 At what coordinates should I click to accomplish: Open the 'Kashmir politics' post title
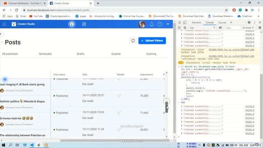23,102
